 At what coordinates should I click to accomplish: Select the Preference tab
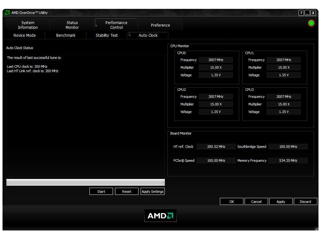click(160, 25)
